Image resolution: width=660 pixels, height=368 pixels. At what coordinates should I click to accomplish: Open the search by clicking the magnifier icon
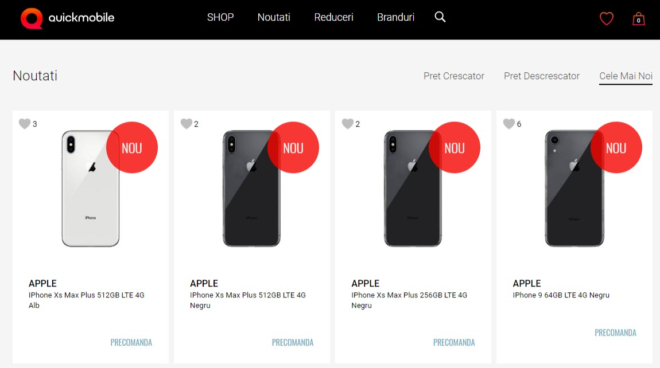coord(440,17)
